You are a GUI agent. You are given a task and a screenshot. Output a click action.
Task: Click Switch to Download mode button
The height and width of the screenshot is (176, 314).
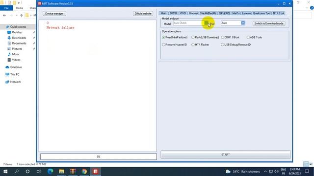[x=269, y=23]
